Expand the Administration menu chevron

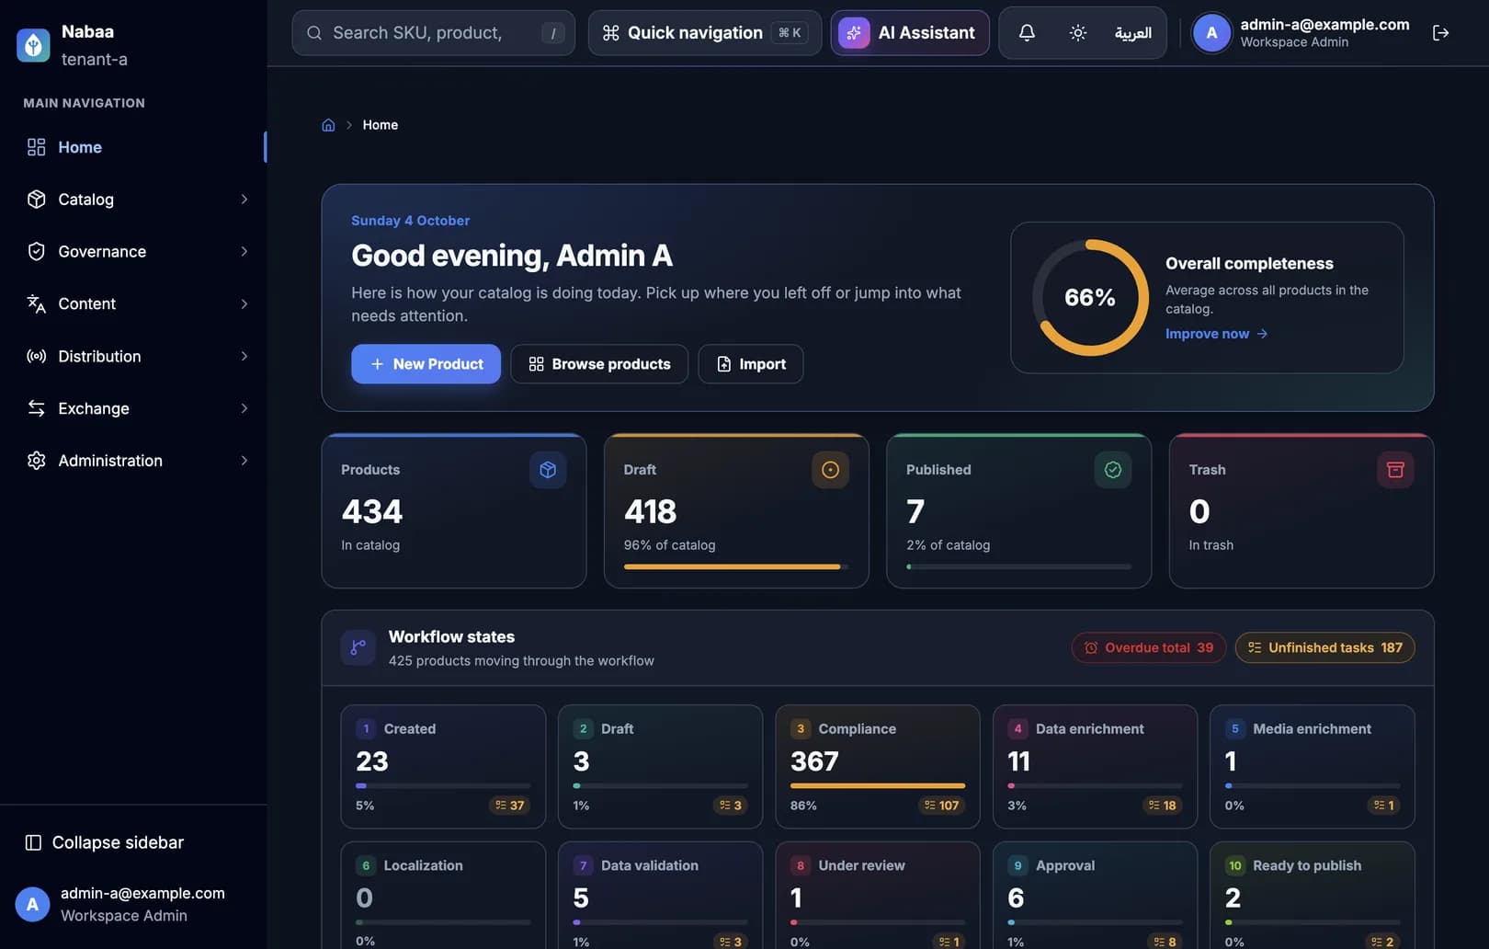tap(244, 461)
